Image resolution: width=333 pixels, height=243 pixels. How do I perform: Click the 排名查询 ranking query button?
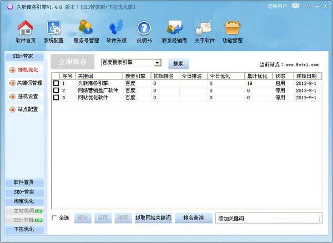(194, 218)
